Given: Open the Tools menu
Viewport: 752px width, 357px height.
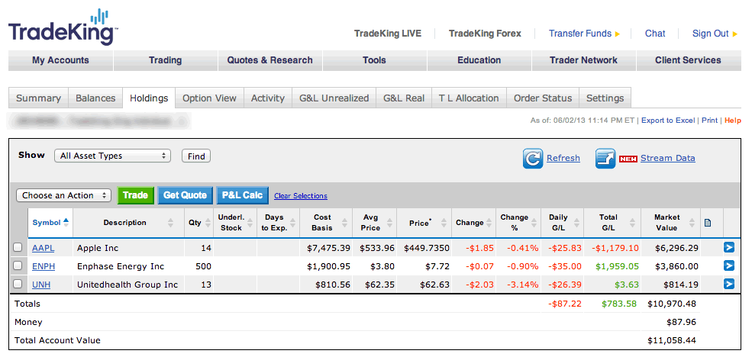Looking at the screenshot, I should pos(375,60).
